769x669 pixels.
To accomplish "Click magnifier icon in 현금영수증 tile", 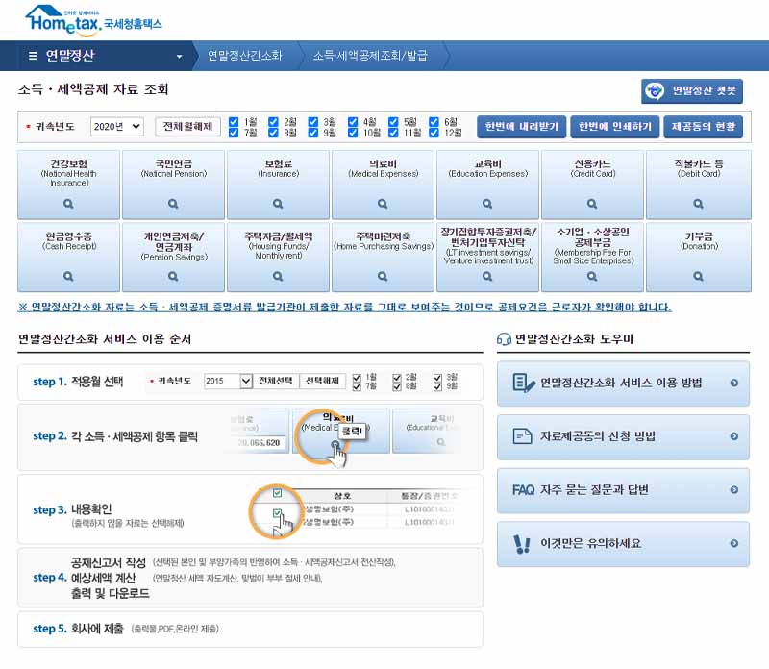I will 68,277.
